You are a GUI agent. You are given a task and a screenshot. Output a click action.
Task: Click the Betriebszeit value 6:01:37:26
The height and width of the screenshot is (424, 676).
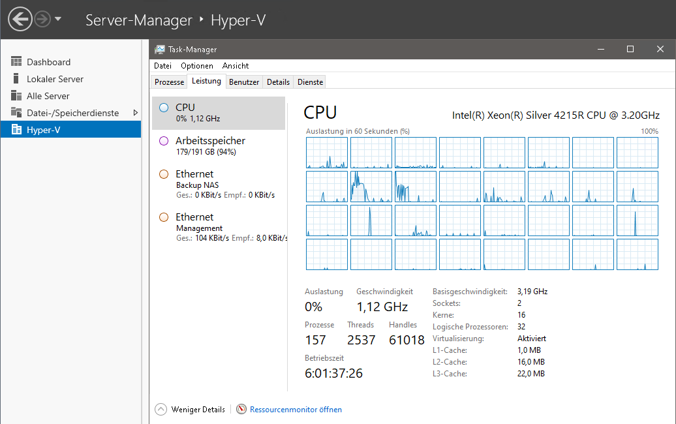pyautogui.click(x=333, y=373)
